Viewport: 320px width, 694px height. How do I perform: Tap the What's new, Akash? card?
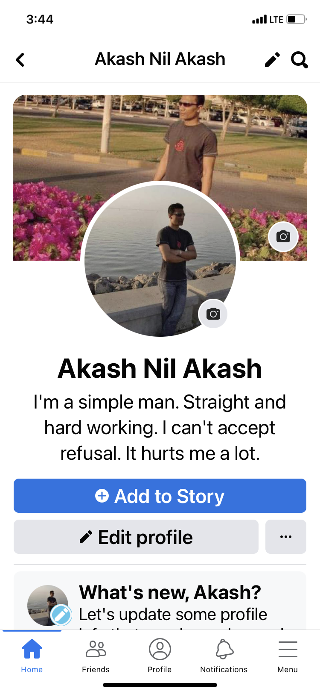(x=160, y=601)
